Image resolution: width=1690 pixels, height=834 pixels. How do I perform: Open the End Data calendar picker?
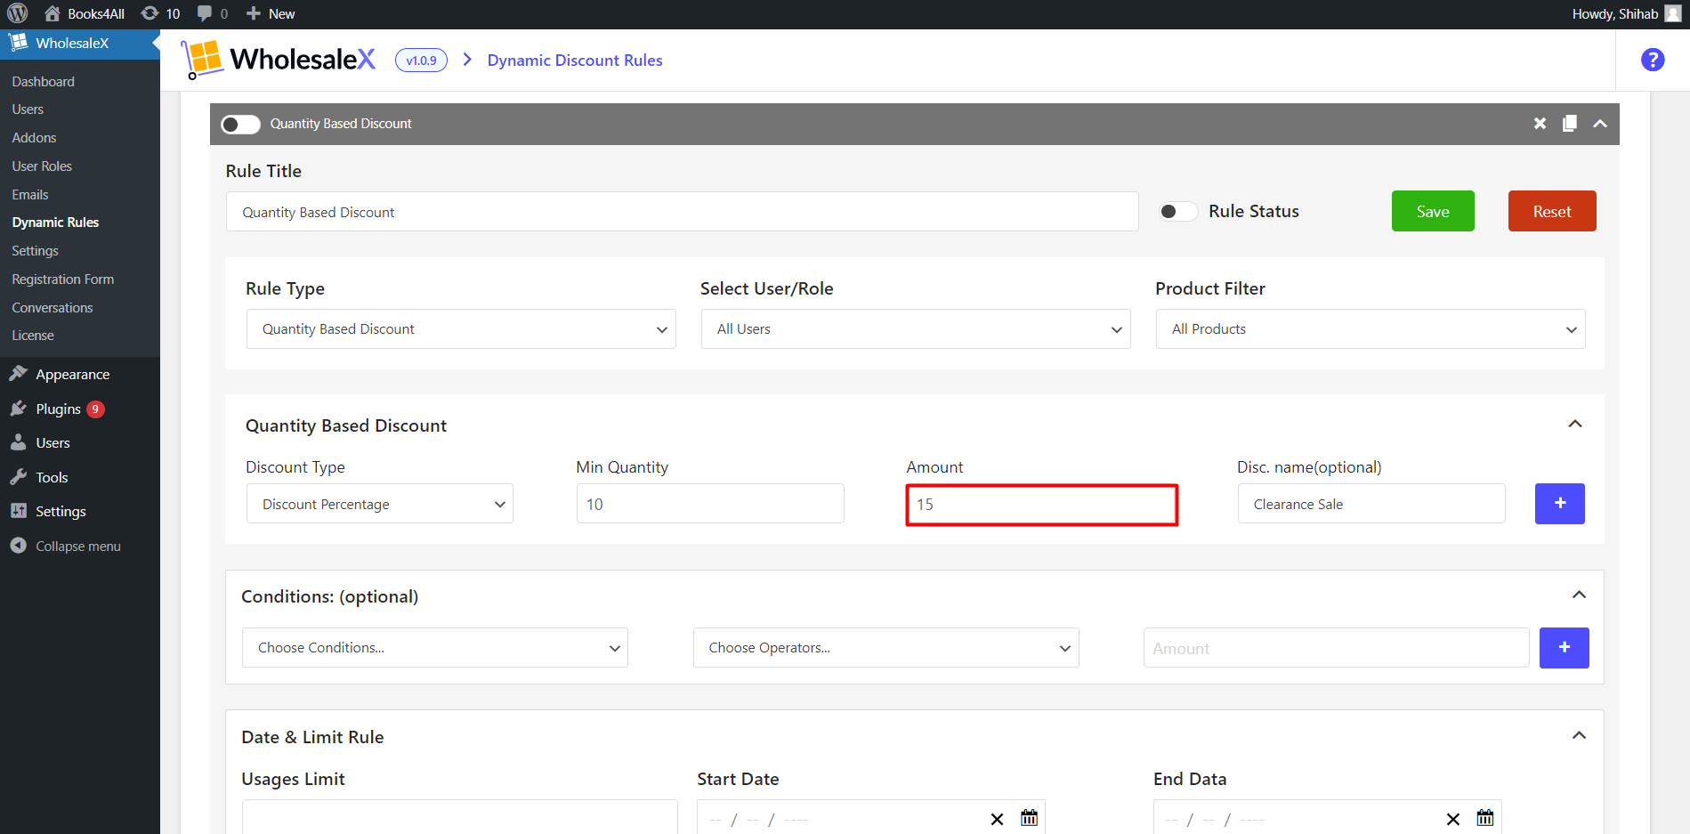click(x=1484, y=818)
